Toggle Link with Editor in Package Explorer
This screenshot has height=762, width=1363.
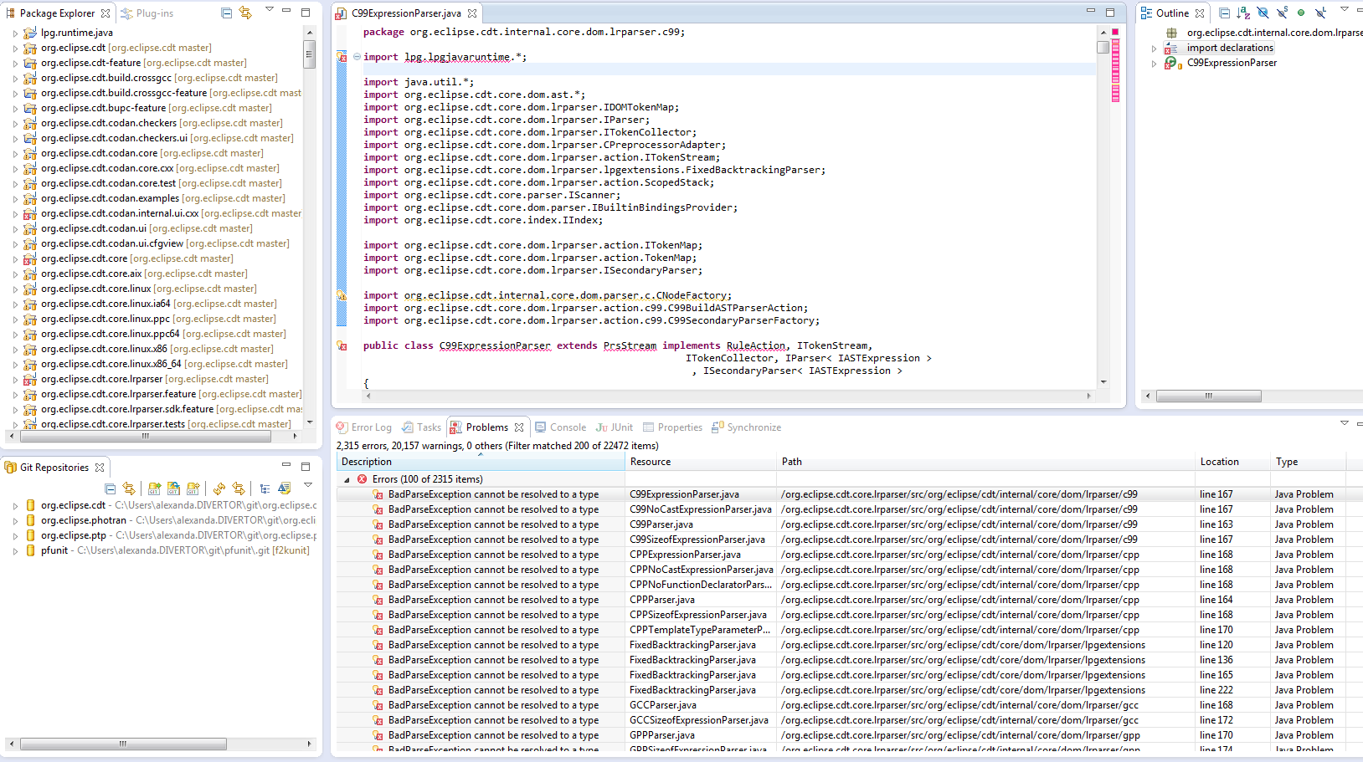245,13
